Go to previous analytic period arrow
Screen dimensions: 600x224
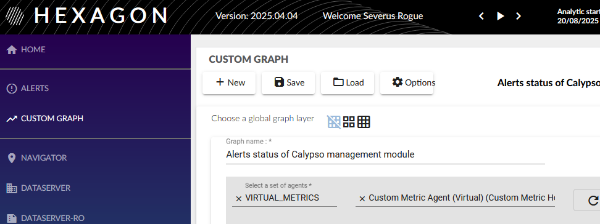481,16
